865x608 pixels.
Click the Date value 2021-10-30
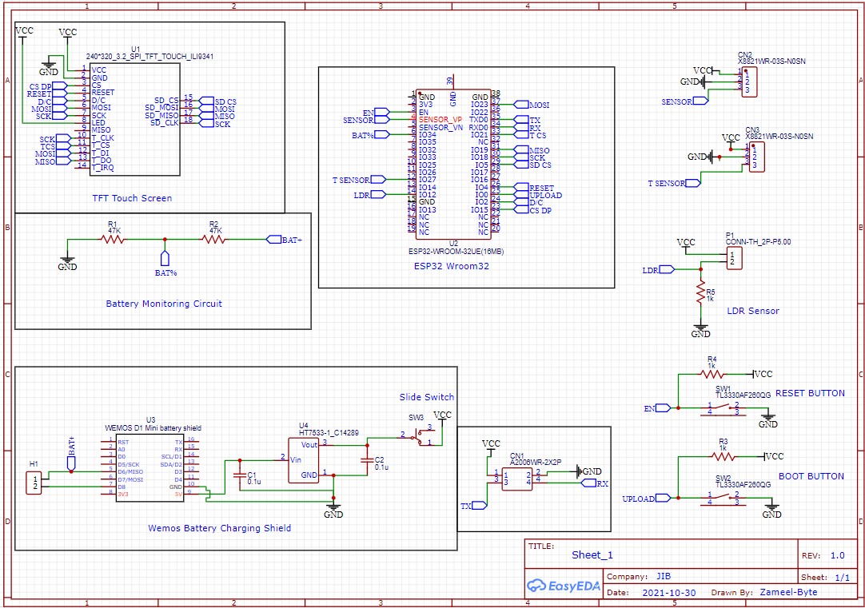coord(669,593)
